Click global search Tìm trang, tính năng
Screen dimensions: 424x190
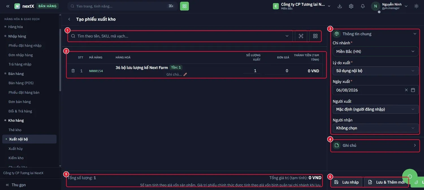[122, 6]
